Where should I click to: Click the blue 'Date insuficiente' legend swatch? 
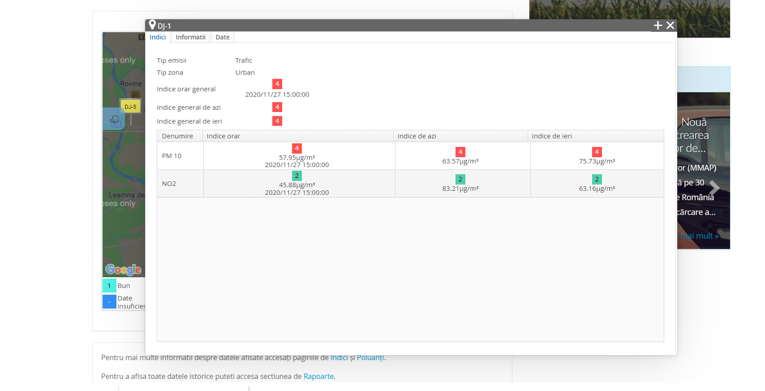109,302
